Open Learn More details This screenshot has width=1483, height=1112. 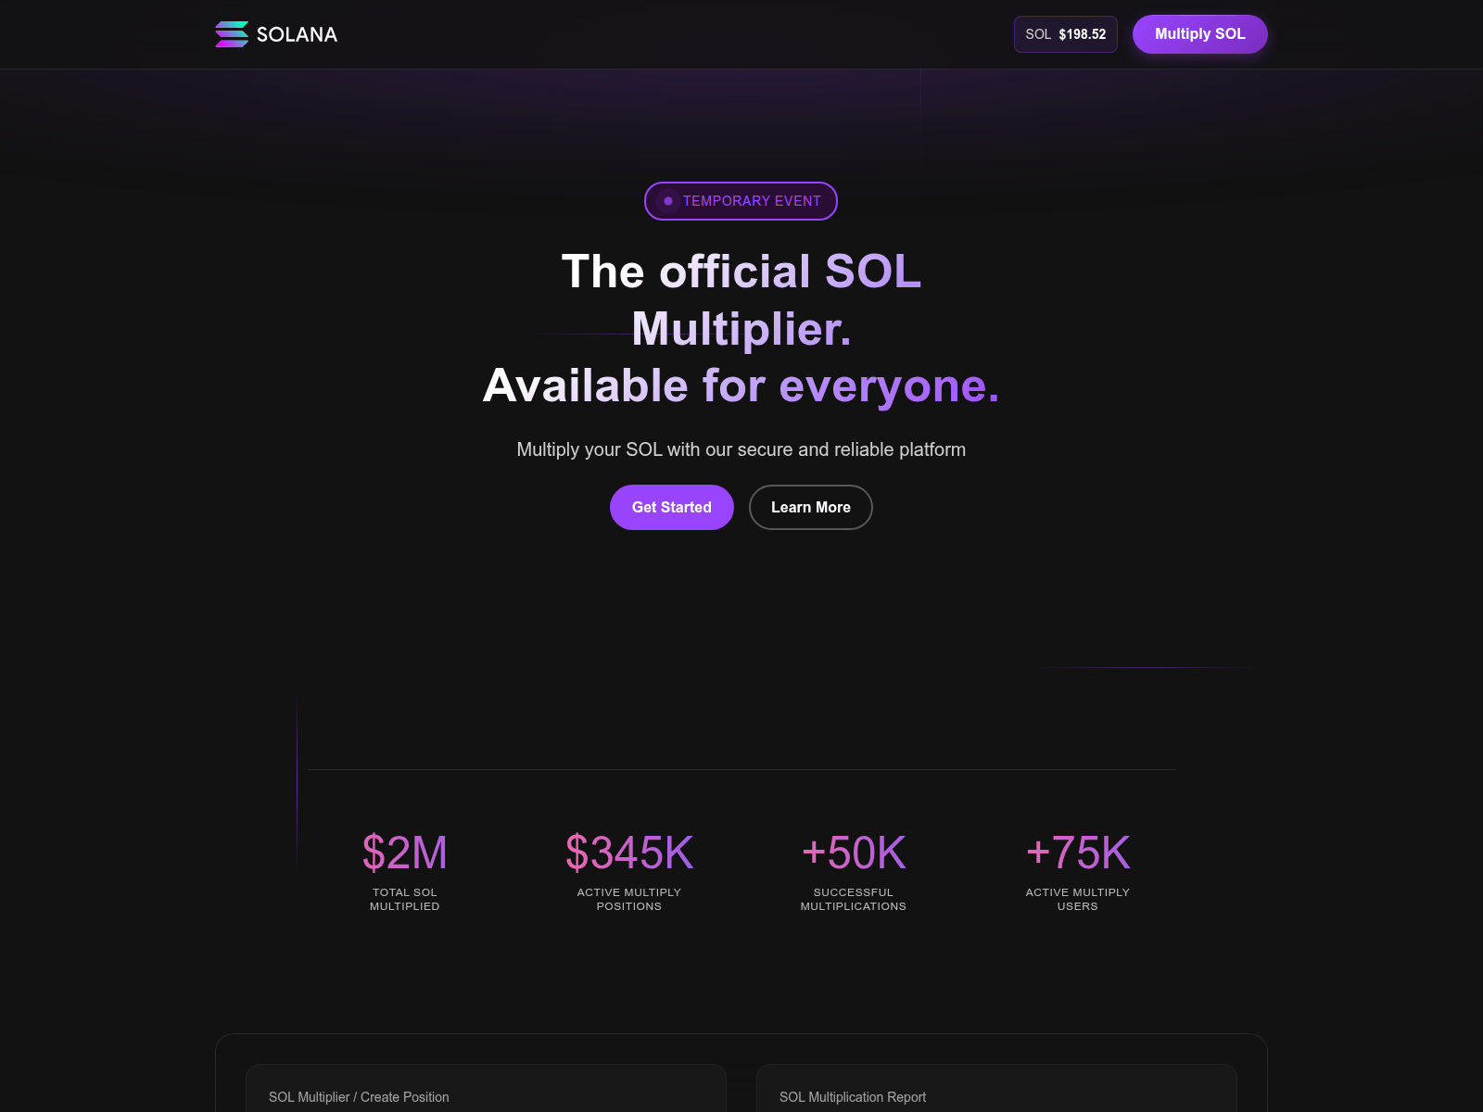pos(810,507)
